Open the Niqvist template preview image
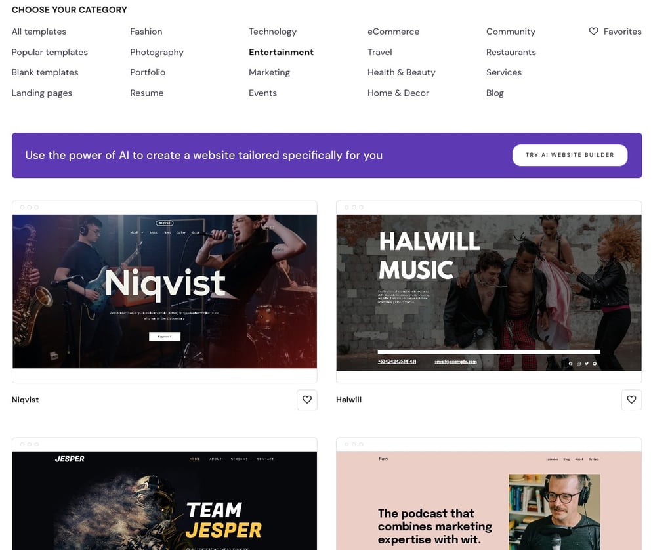672x550 pixels. [x=165, y=291]
